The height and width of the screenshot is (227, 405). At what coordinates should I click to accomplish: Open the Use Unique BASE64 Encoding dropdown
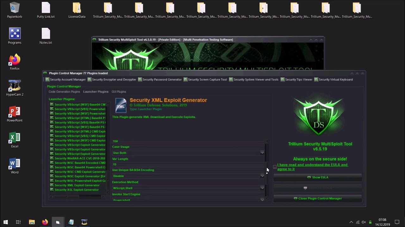pyautogui.click(x=262, y=176)
